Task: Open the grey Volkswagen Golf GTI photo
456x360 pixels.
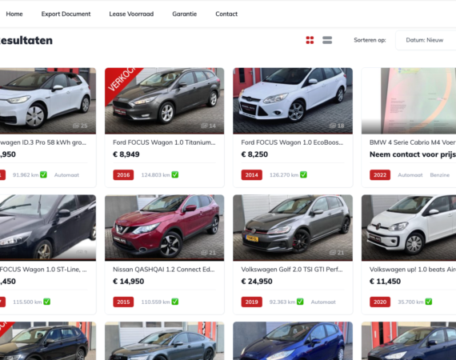Action: pos(293,228)
